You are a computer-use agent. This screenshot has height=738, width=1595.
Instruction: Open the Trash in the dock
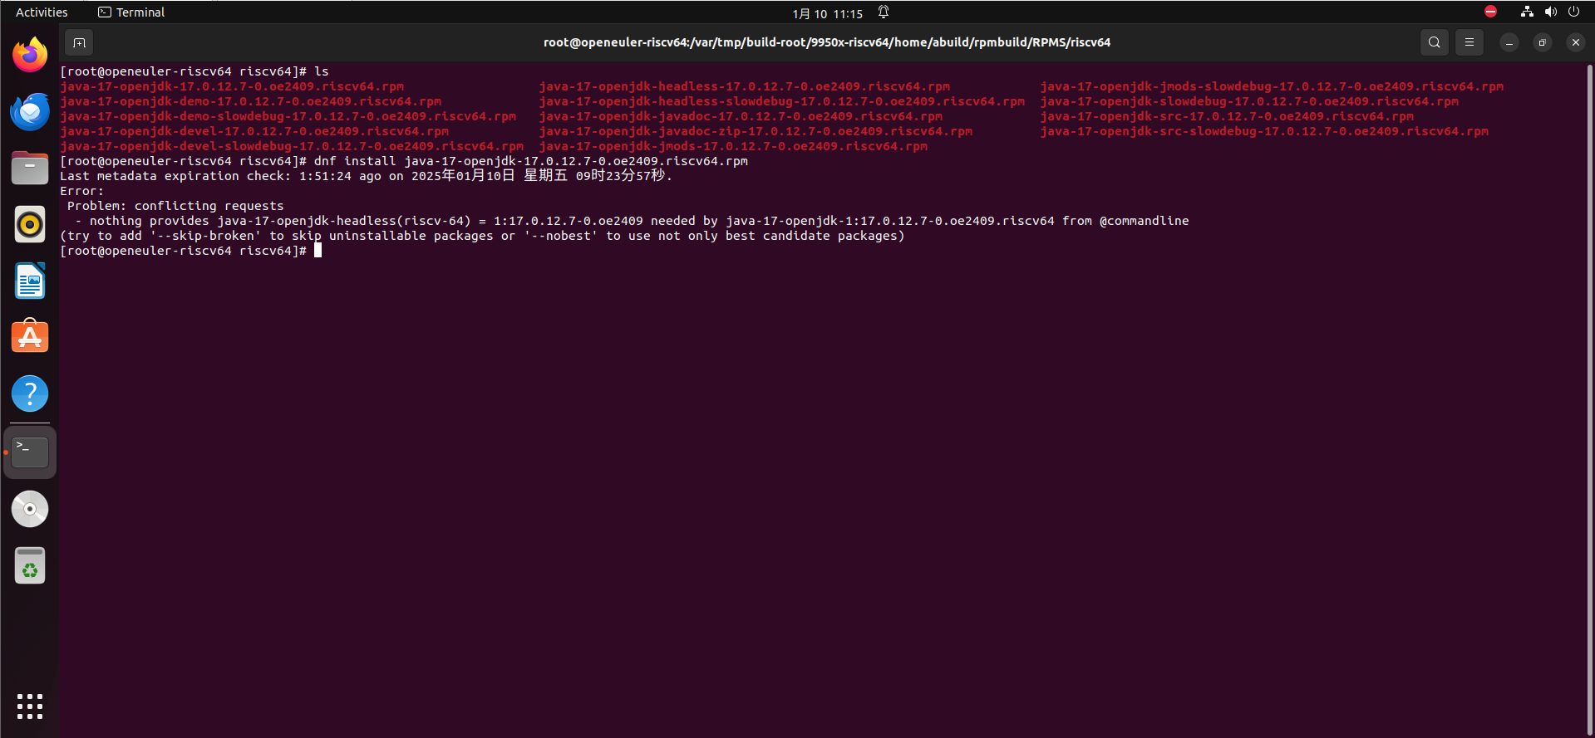click(30, 565)
